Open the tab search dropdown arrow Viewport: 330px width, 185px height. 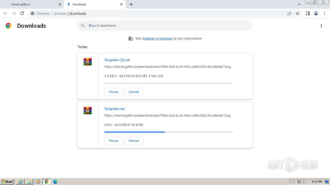(x=299, y=4)
